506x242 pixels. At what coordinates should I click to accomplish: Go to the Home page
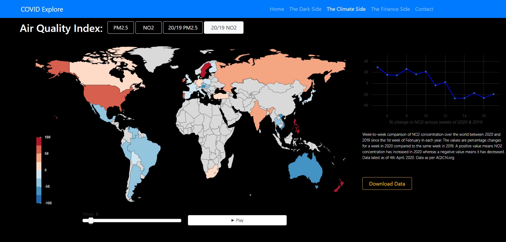point(277,9)
